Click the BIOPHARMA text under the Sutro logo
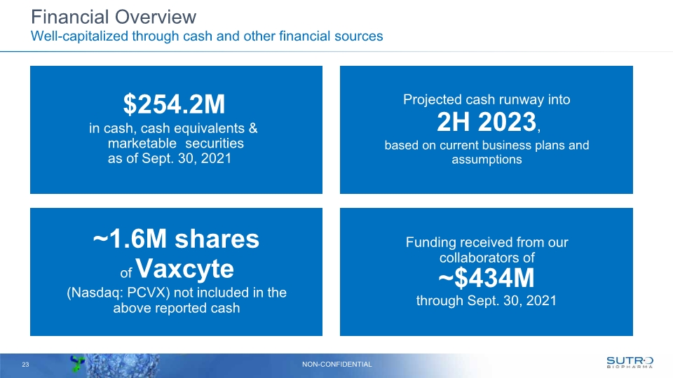 pyautogui.click(x=629, y=365)
